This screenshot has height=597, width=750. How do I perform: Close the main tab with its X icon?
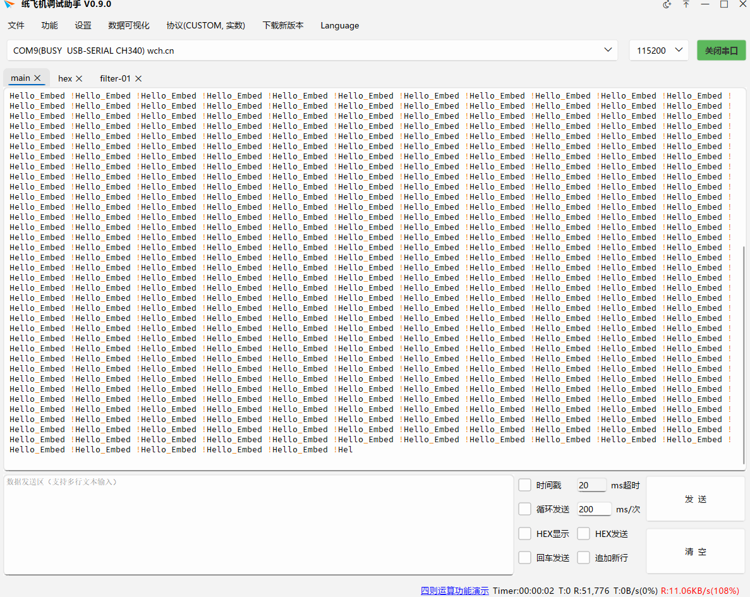point(37,78)
